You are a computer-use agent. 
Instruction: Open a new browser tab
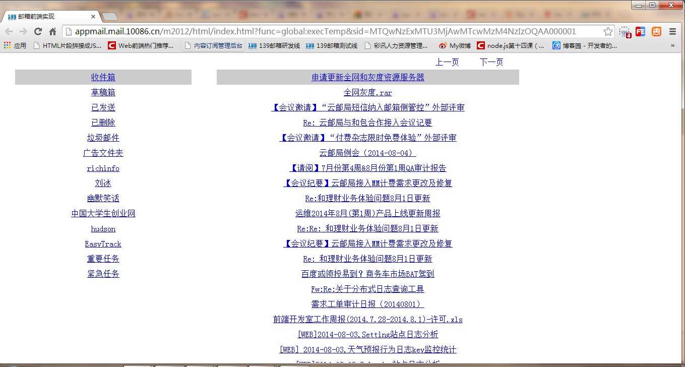click(109, 17)
